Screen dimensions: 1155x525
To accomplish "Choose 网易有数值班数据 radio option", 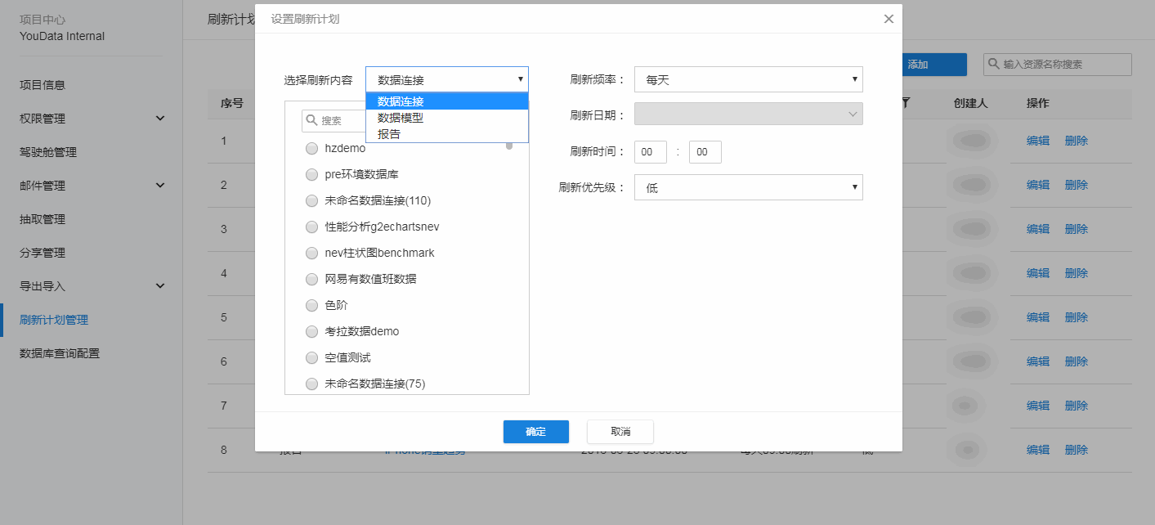I will pos(311,280).
